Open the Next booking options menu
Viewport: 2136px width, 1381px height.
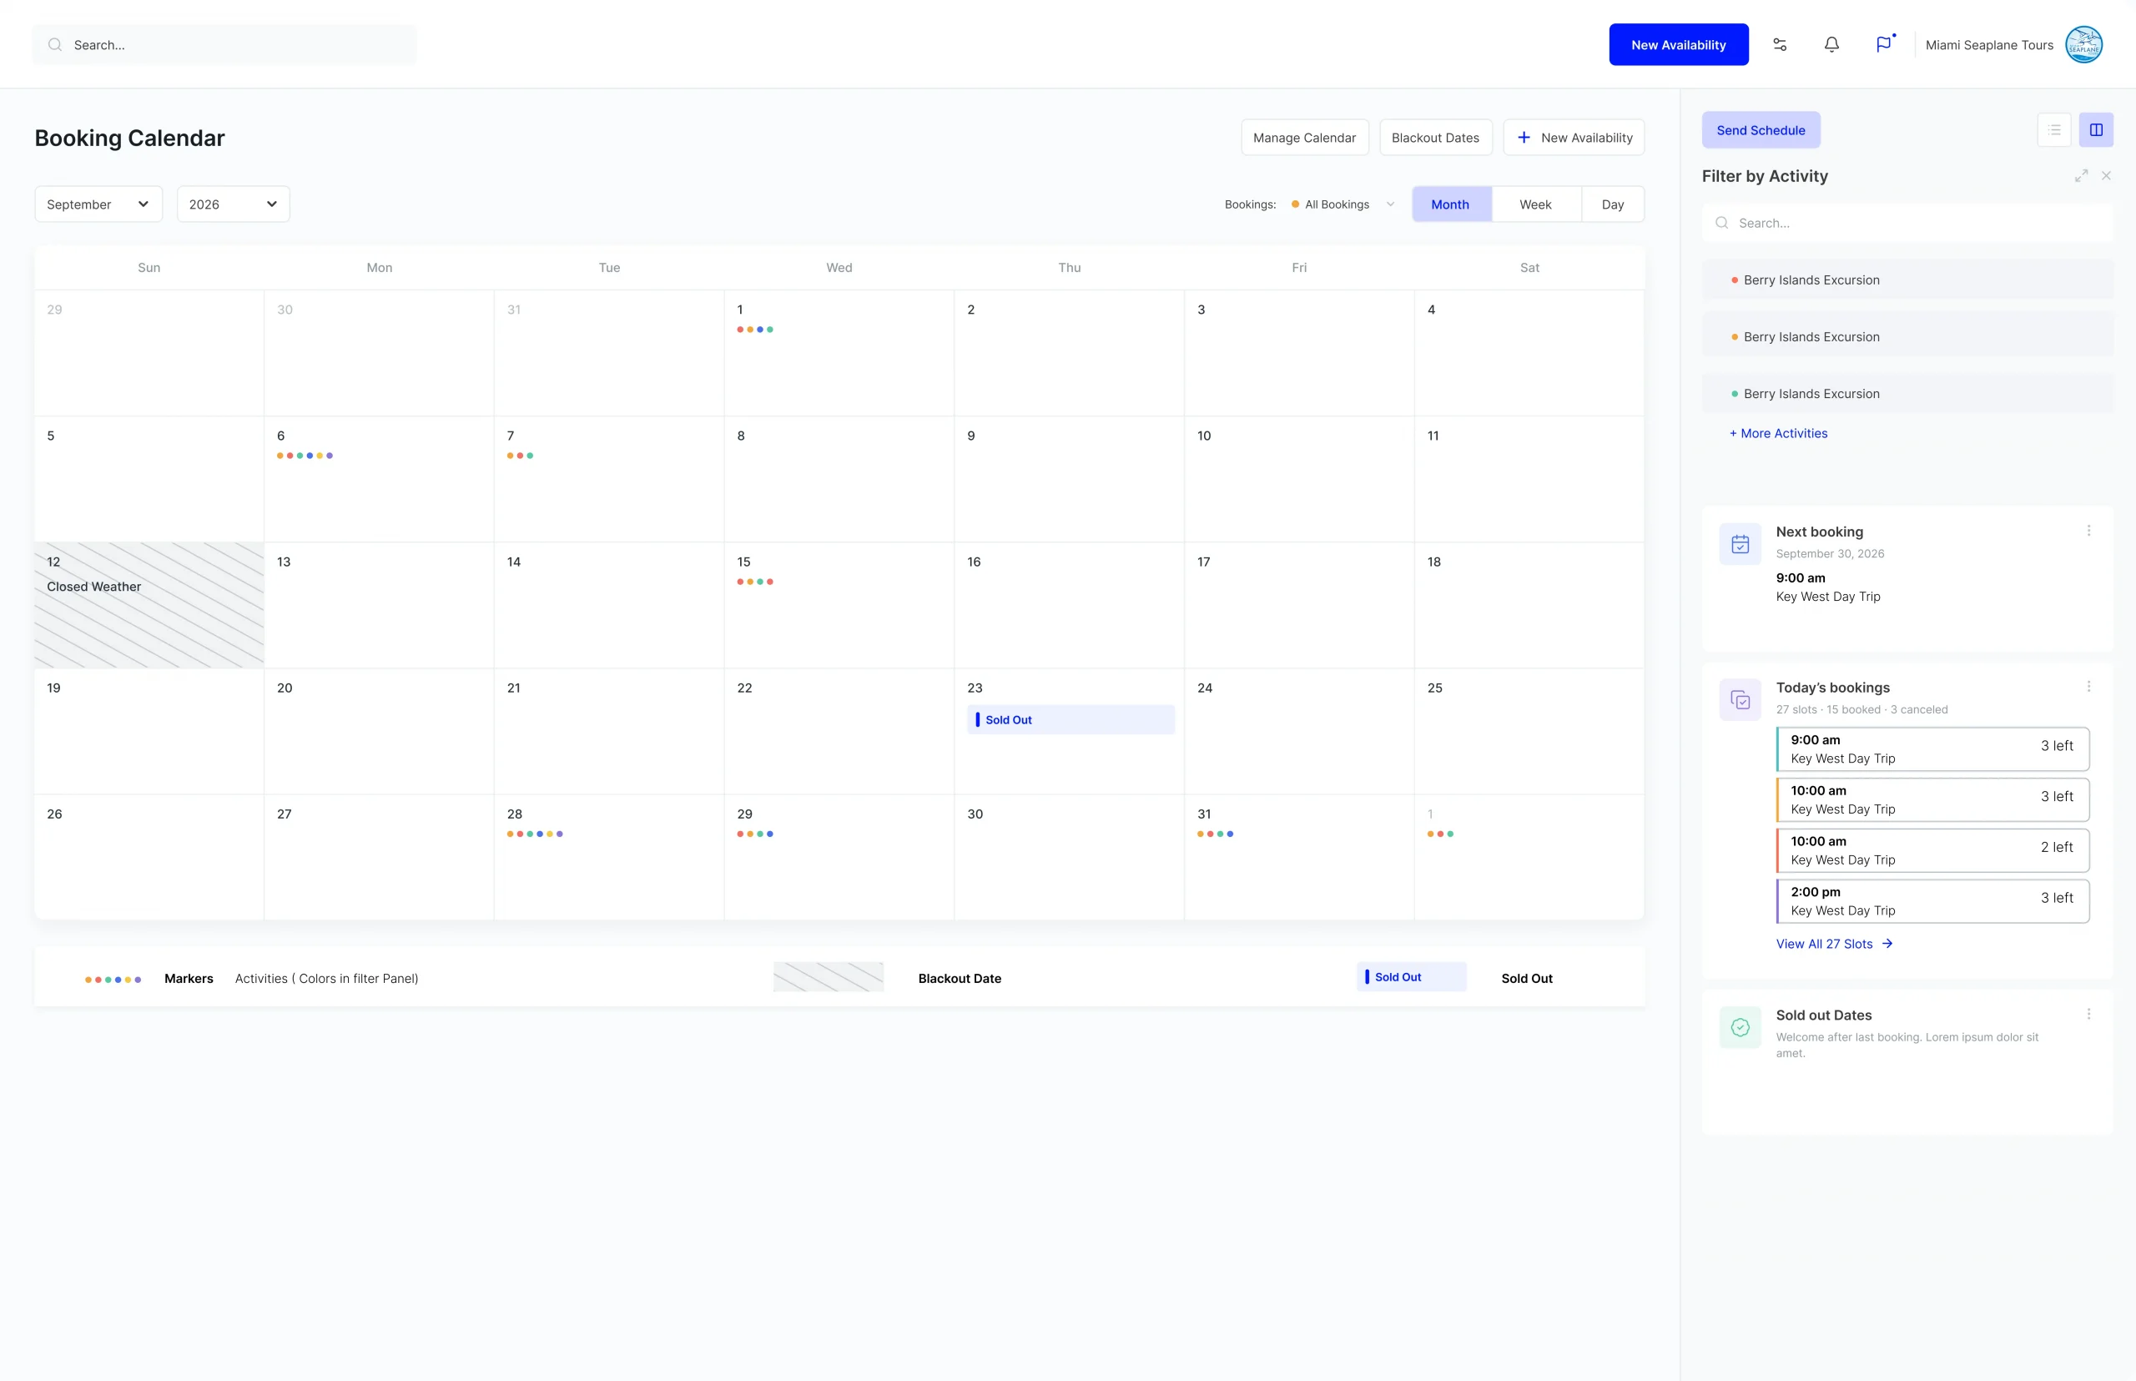click(x=2088, y=531)
